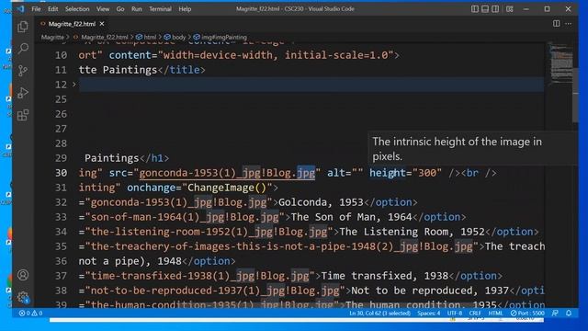Customize Layout icon in title bar
Screen dimensions: 588x331
509,8
